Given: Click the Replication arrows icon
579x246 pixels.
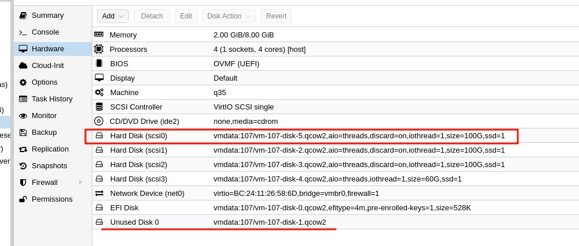Looking at the screenshot, I should pos(23,149).
